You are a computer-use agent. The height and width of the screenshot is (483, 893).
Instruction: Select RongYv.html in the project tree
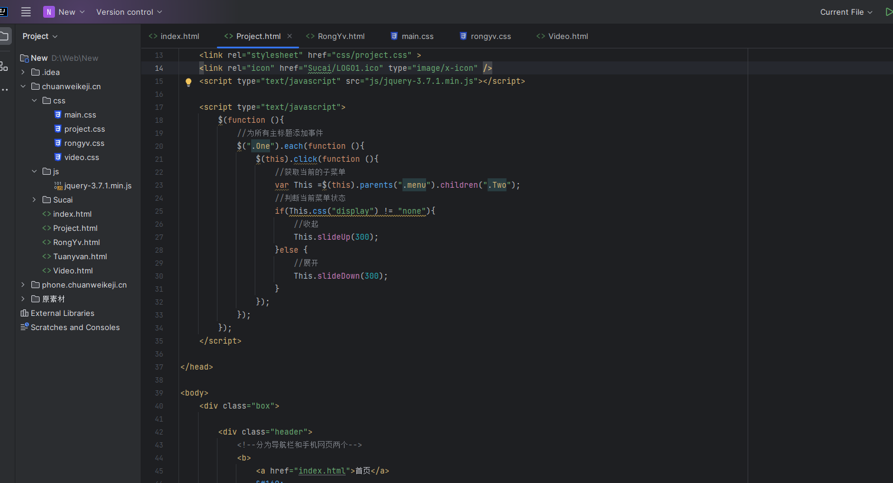tap(76, 242)
